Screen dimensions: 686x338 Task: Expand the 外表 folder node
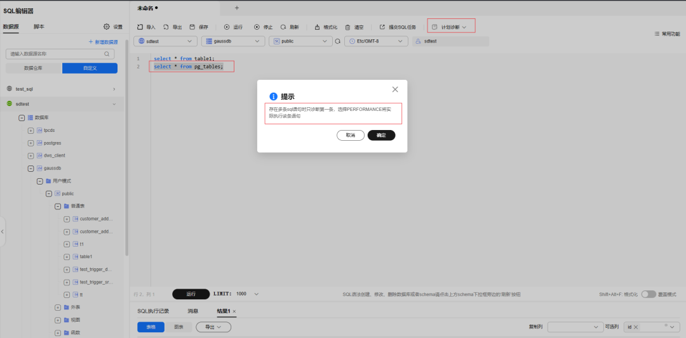pos(57,308)
